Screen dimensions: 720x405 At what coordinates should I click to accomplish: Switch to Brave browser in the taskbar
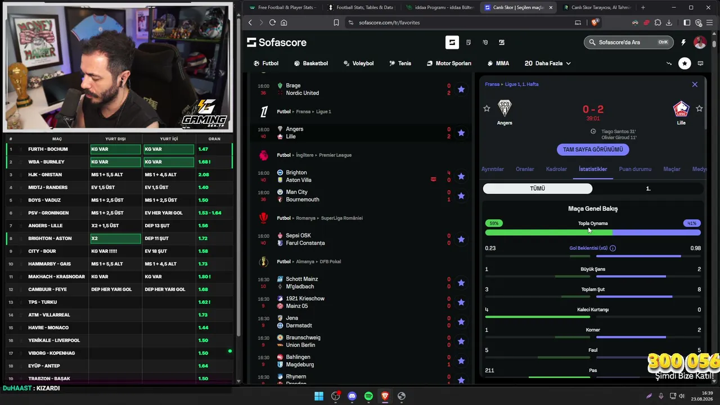[385, 396]
